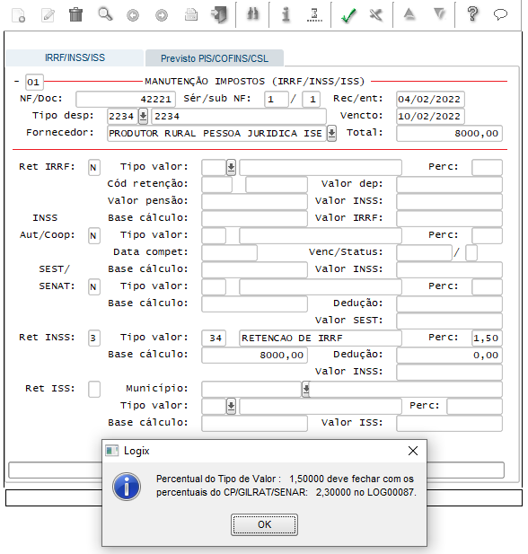Click the magnifying glass search icon
This screenshot has height=554, width=528.
105,15
